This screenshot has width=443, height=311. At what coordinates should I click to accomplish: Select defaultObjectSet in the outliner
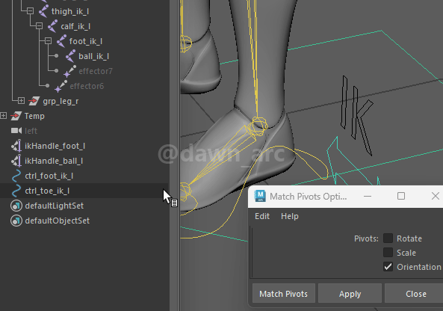pos(57,221)
